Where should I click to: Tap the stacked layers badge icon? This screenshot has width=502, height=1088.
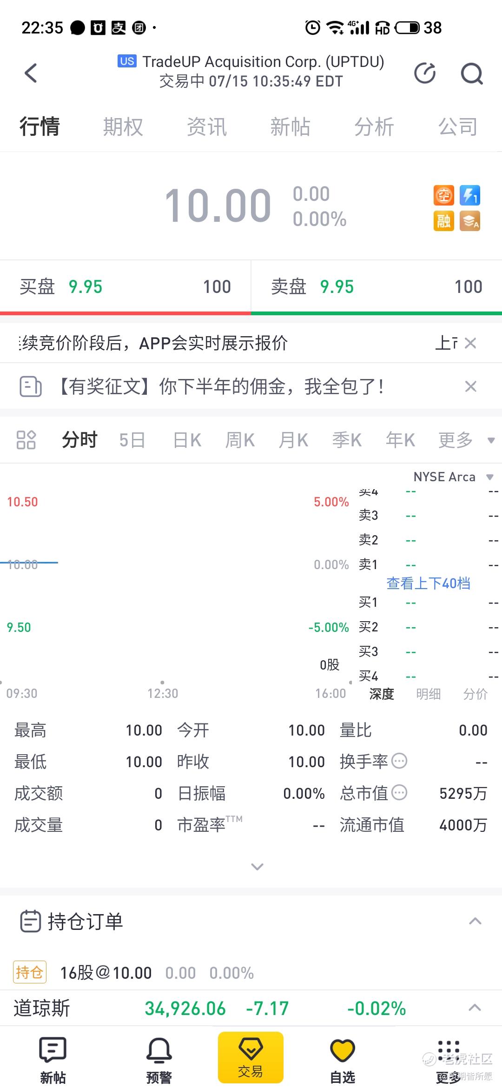pyautogui.click(x=470, y=221)
